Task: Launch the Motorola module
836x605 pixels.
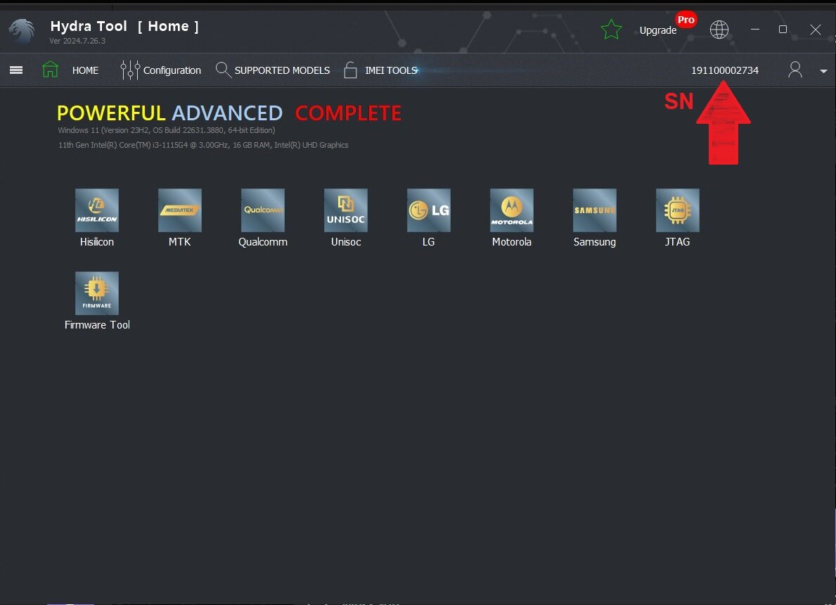Action: [512, 210]
